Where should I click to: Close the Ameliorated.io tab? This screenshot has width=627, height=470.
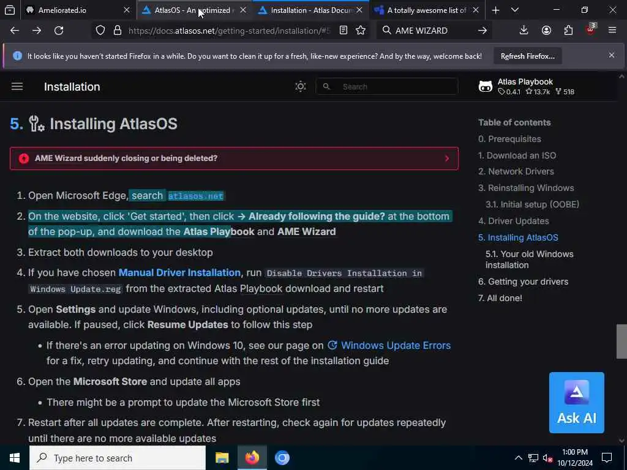pyautogui.click(x=127, y=10)
